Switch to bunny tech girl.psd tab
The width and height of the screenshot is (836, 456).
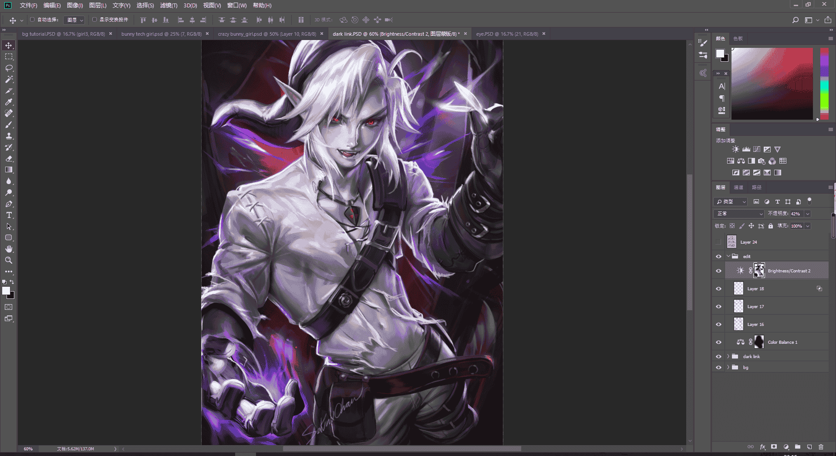tap(162, 34)
